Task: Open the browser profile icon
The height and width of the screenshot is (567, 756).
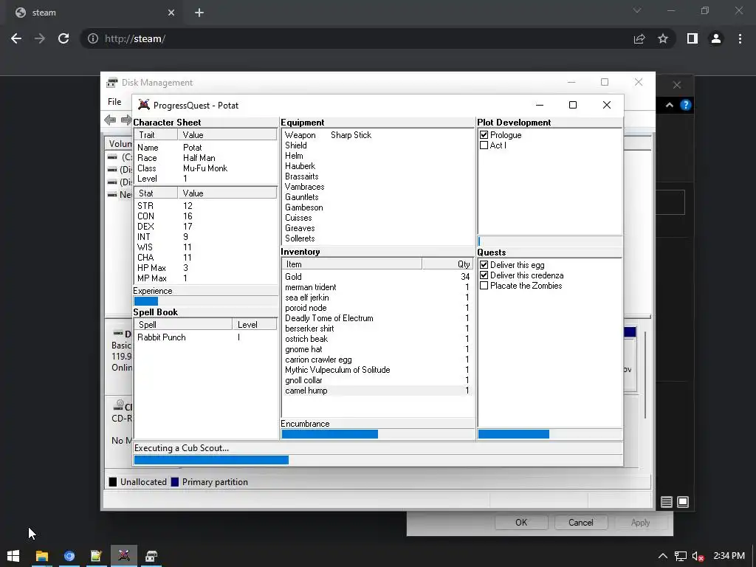Action: coord(716,38)
